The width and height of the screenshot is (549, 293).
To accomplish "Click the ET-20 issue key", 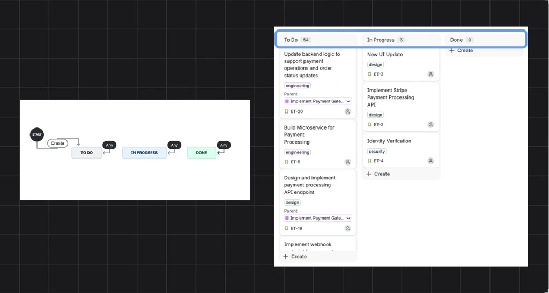I will point(297,111).
